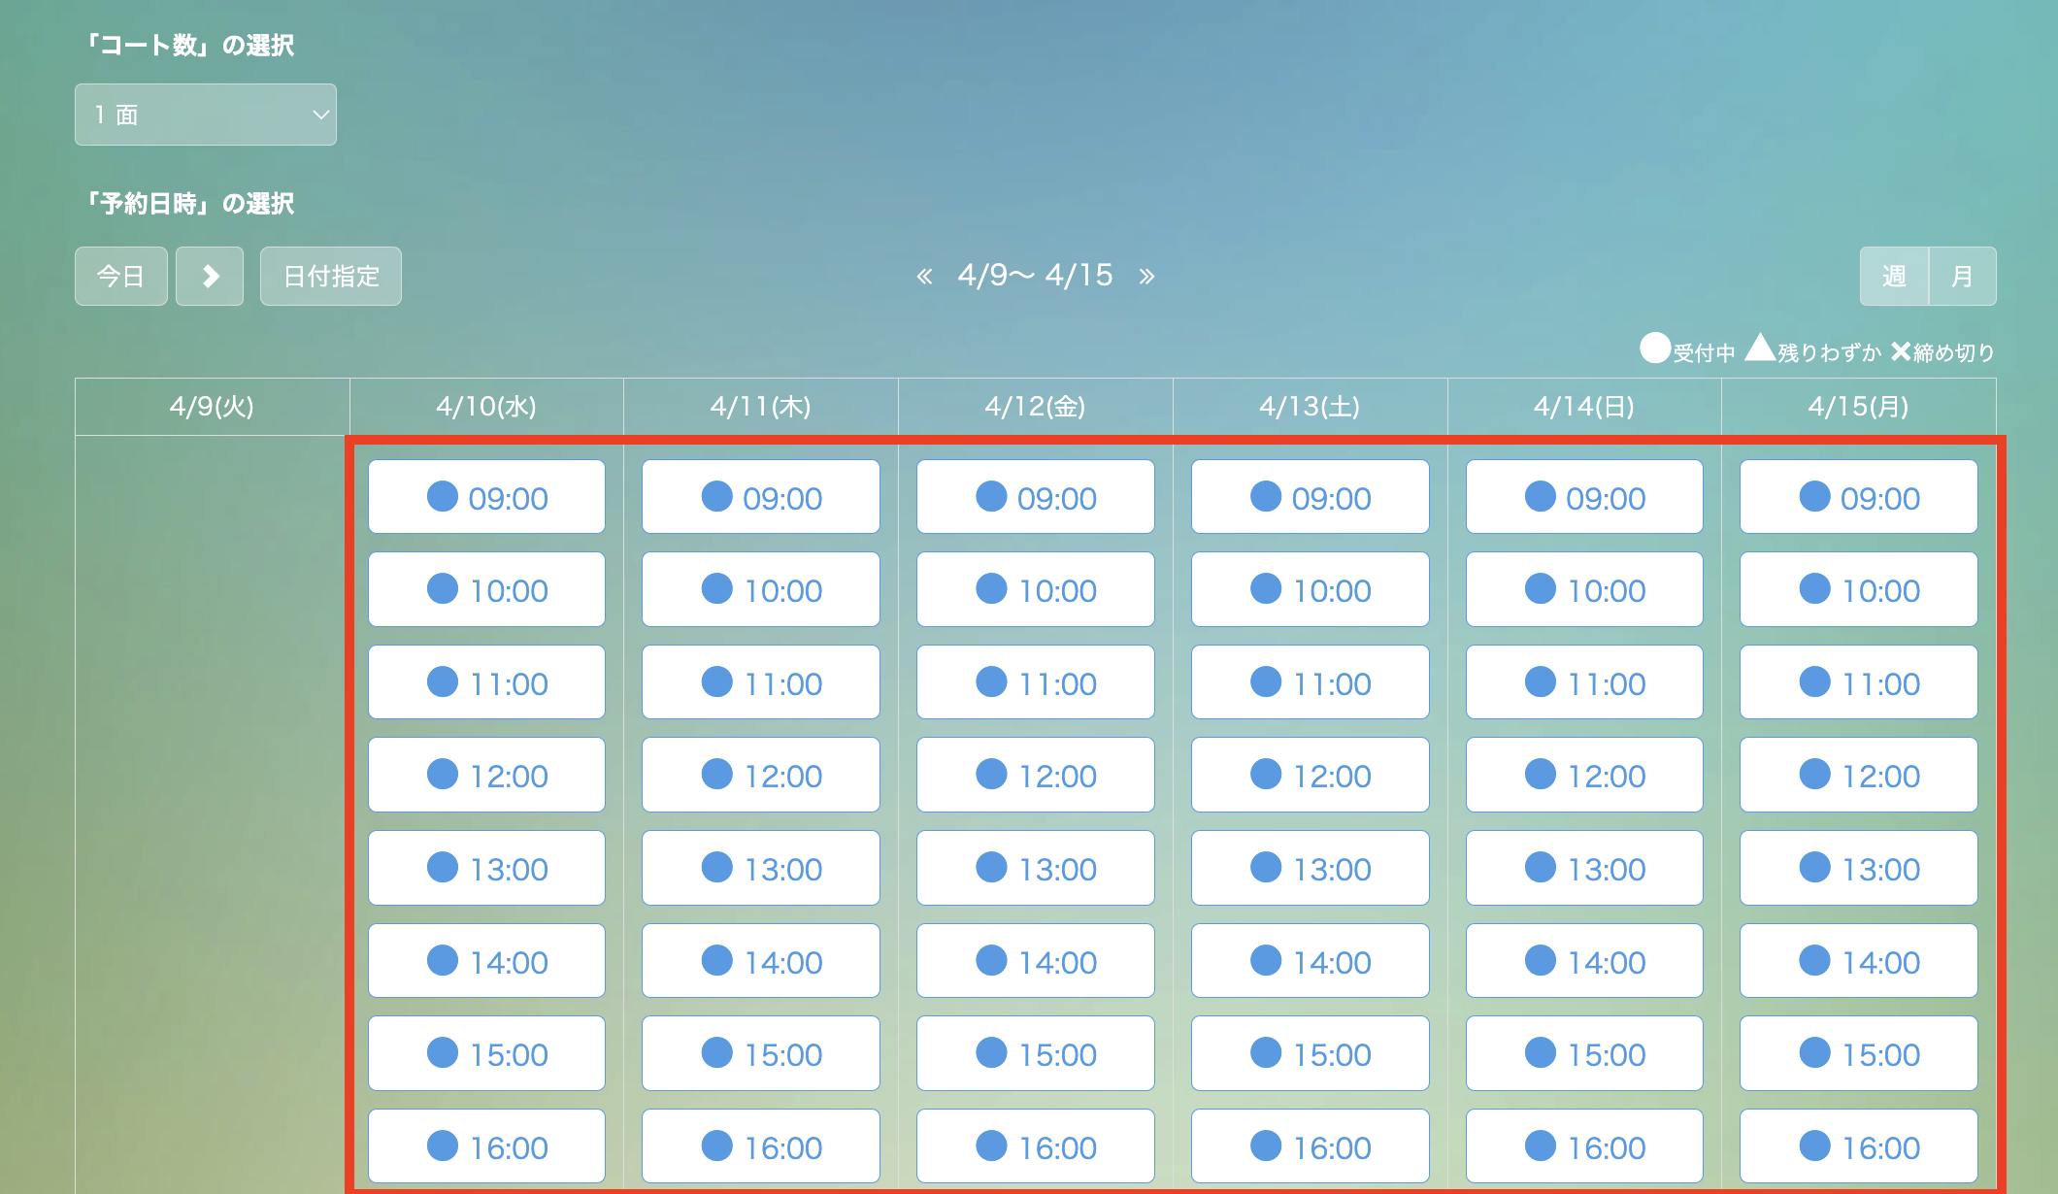
Task: Click the right chevron next-period button
Action: [210, 277]
